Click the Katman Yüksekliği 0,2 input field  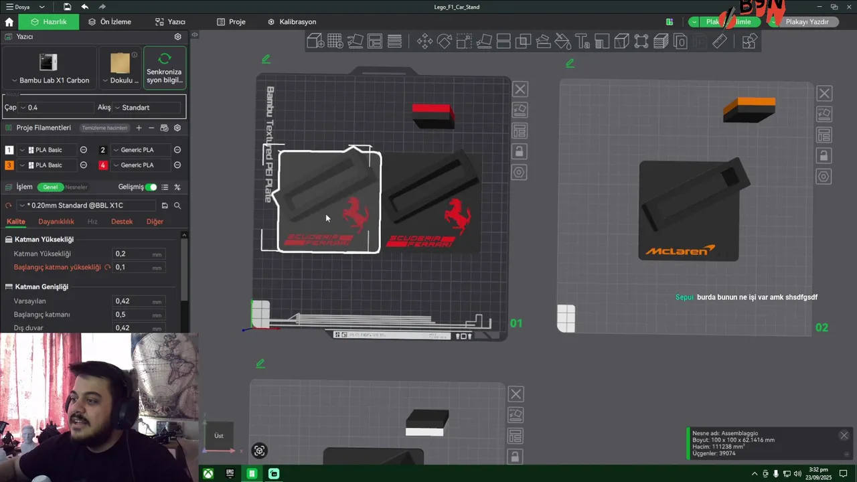(x=138, y=254)
